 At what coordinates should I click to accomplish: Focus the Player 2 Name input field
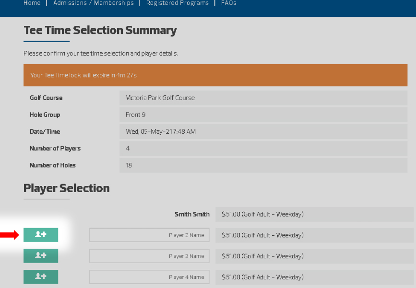pyautogui.click(x=149, y=235)
